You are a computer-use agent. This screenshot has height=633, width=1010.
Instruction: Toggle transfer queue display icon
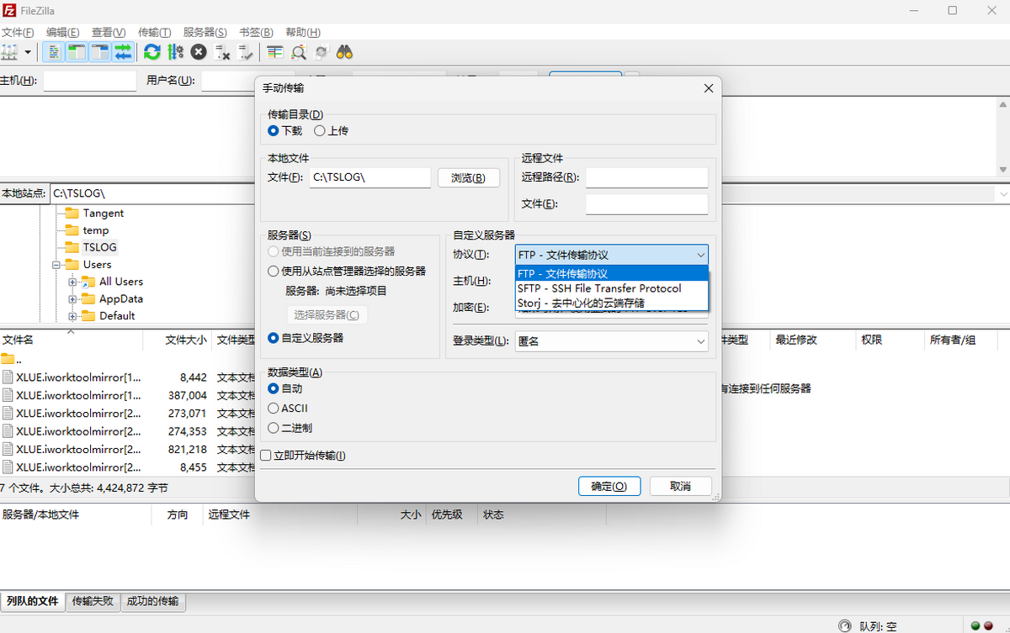[124, 52]
